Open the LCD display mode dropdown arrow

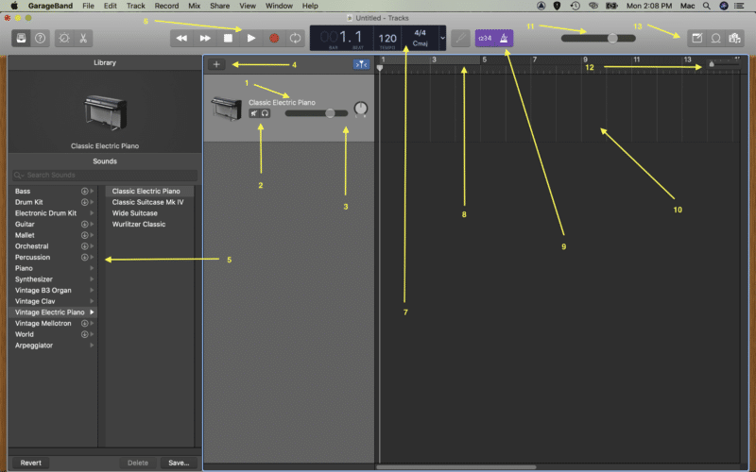click(x=442, y=38)
